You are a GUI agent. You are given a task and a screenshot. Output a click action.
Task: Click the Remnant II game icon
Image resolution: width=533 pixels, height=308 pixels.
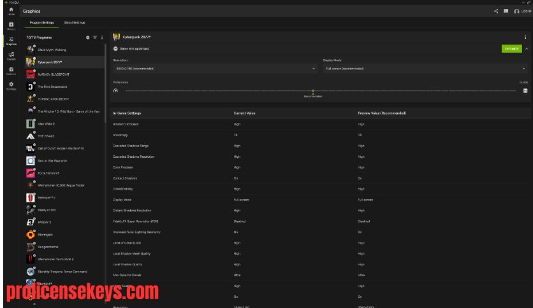(x=31, y=198)
